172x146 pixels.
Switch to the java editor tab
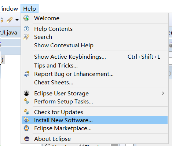(9, 33)
